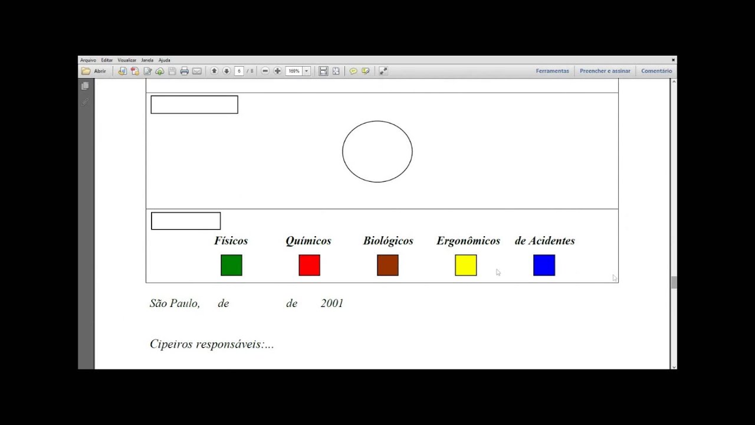
Task: Click the Químicos label
Action: pos(308,241)
